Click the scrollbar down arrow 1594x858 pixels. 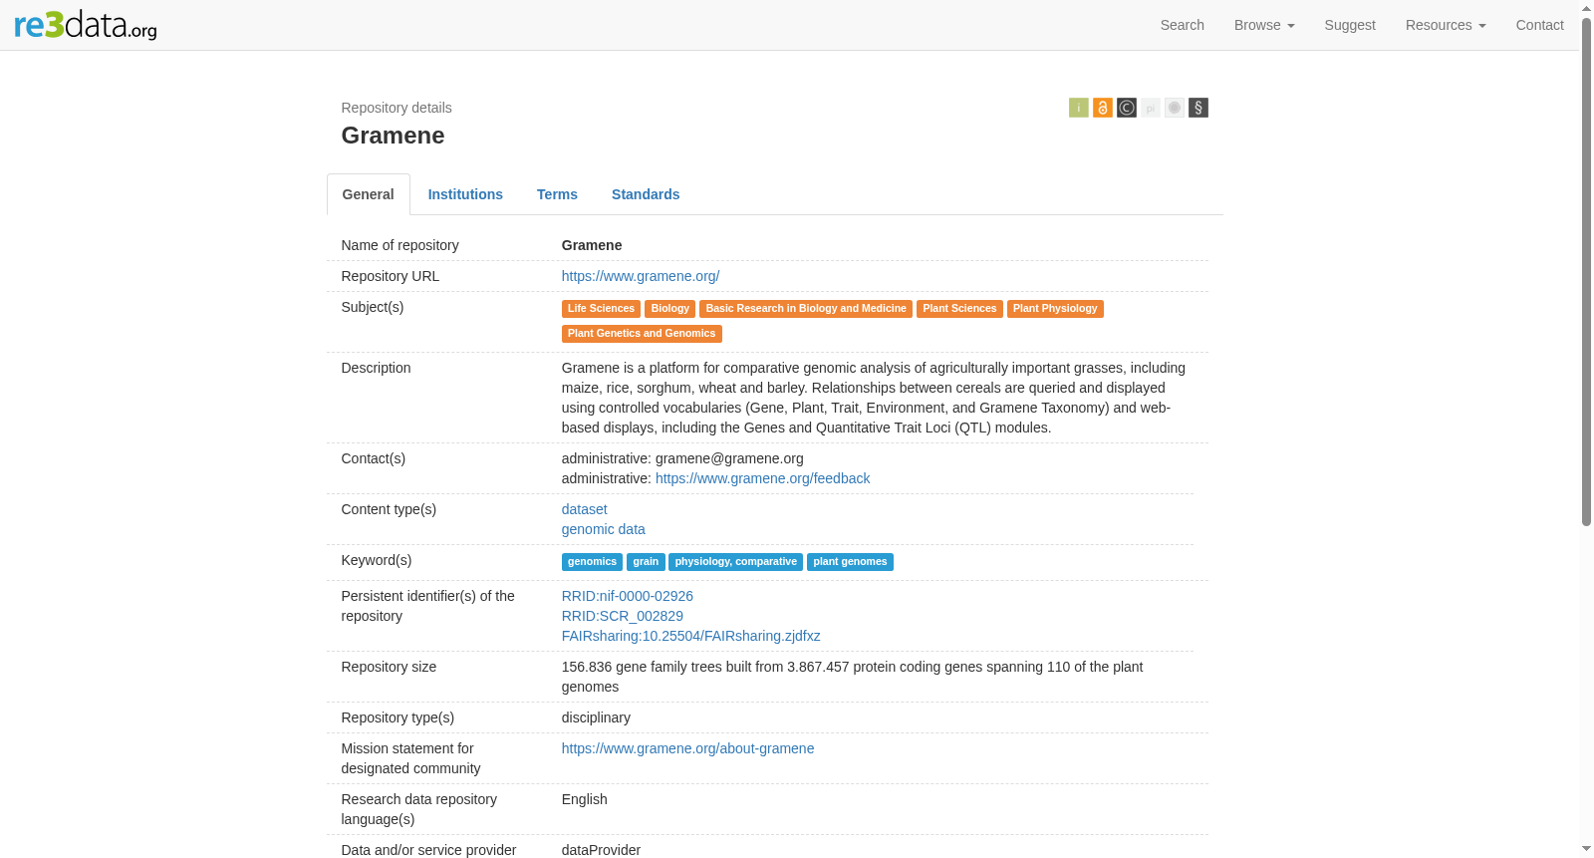(1586, 849)
